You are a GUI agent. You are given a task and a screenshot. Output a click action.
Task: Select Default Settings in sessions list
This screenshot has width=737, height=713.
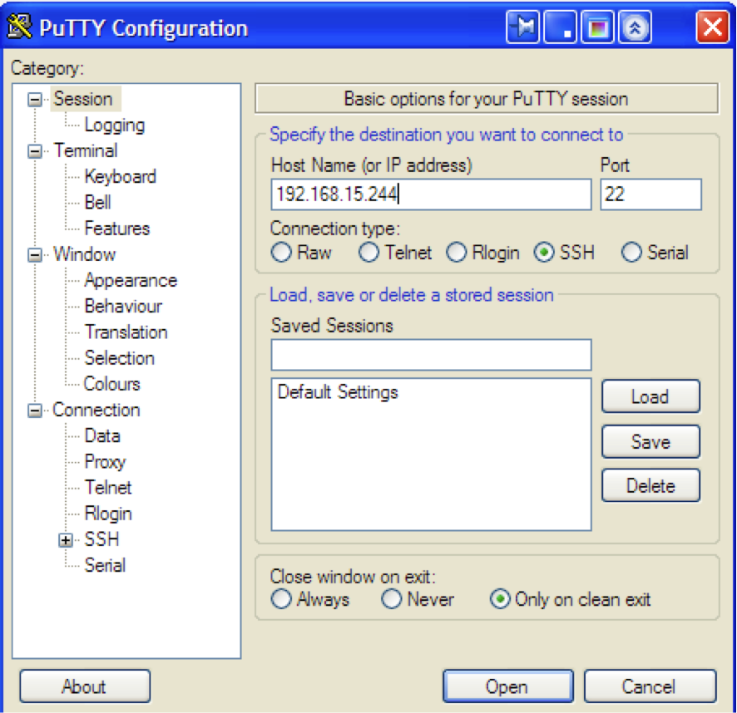pyautogui.click(x=338, y=392)
